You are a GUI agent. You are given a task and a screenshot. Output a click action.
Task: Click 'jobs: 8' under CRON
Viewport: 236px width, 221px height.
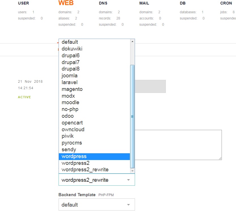click(227, 12)
